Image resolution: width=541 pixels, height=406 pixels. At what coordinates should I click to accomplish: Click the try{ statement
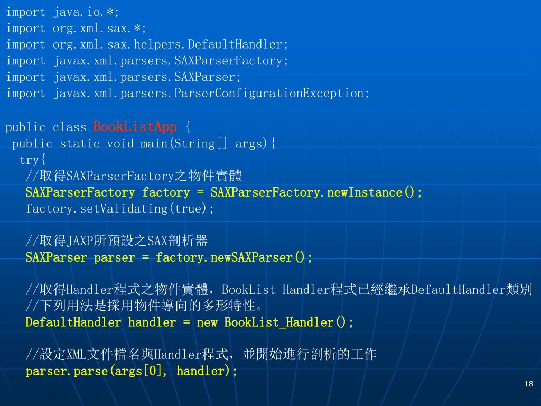[32, 160]
